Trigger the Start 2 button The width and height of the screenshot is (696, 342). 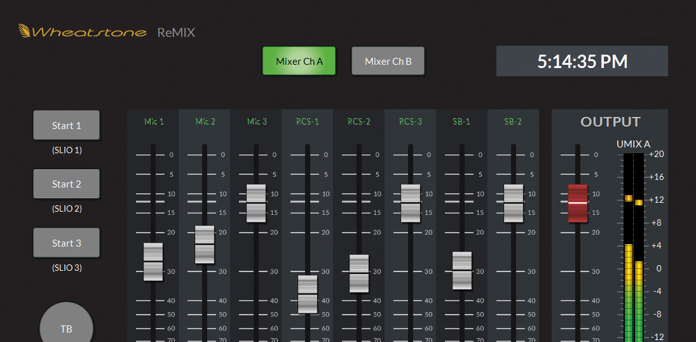(67, 184)
